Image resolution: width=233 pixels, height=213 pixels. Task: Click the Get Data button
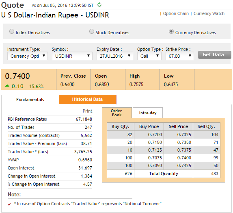[215, 55]
